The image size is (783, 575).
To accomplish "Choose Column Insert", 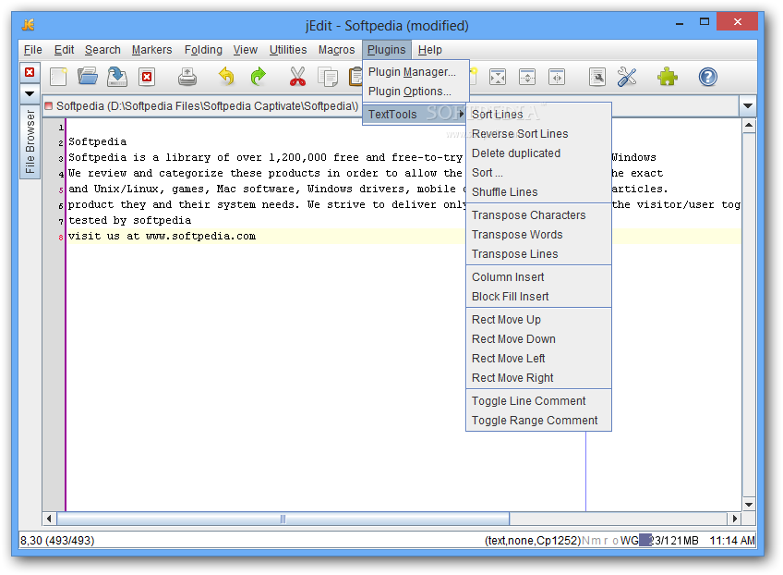I will point(538,277).
